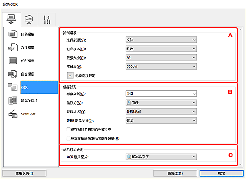246x179 pixels.
Task: Click the scrollbar up arrow
Action: point(240,29)
